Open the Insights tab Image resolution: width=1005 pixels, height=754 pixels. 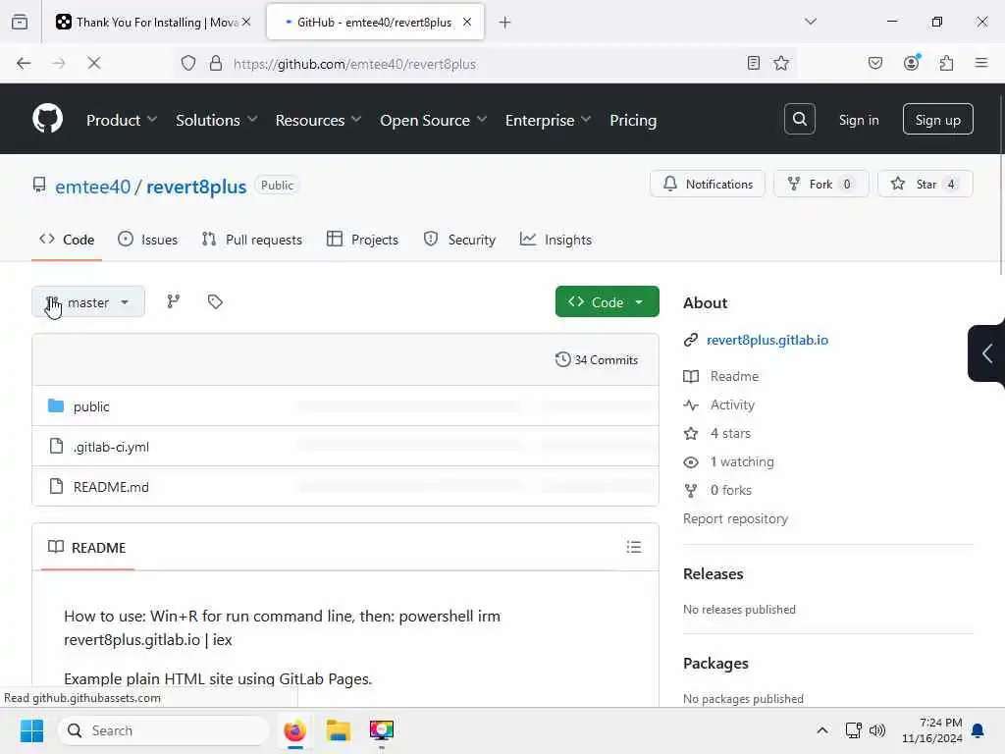tap(555, 240)
